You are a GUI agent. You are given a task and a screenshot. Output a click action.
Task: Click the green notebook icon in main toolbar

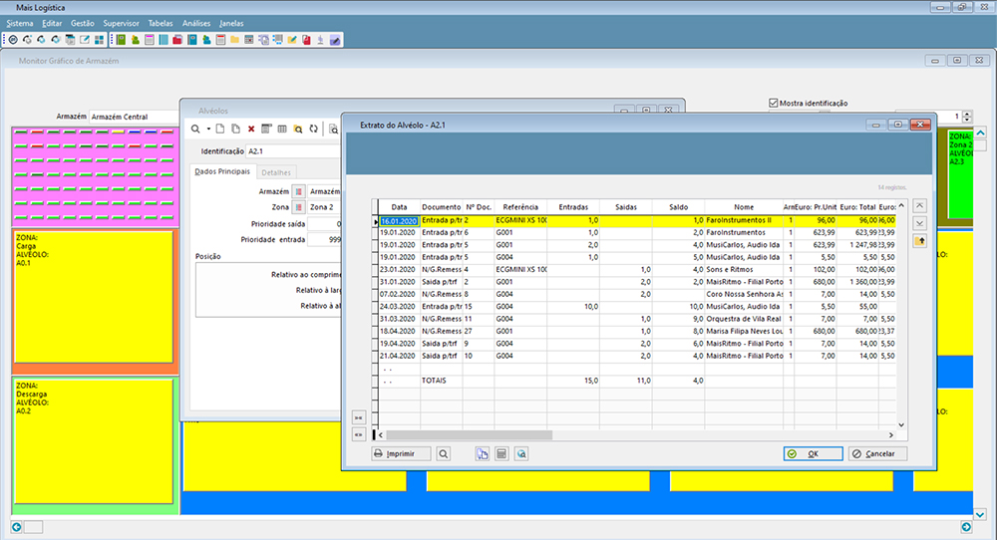(121, 40)
